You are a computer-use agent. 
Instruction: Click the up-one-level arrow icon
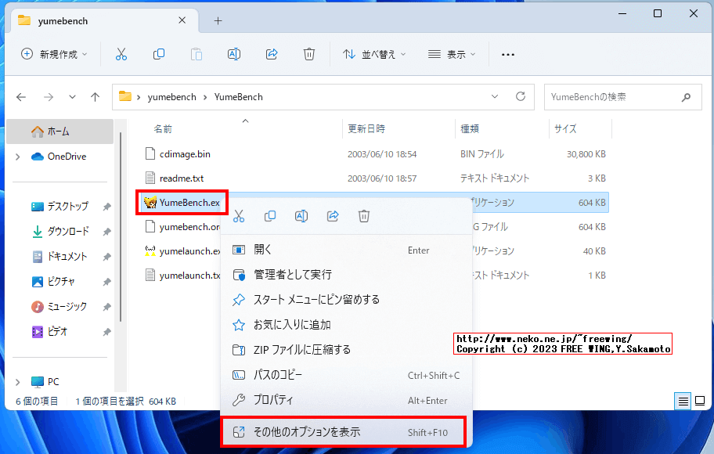coord(95,96)
